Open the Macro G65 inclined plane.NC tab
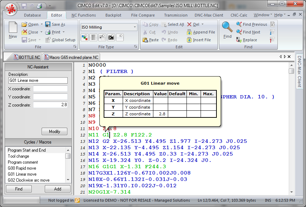Viewport: 306px width, 207px height. click(x=71, y=57)
